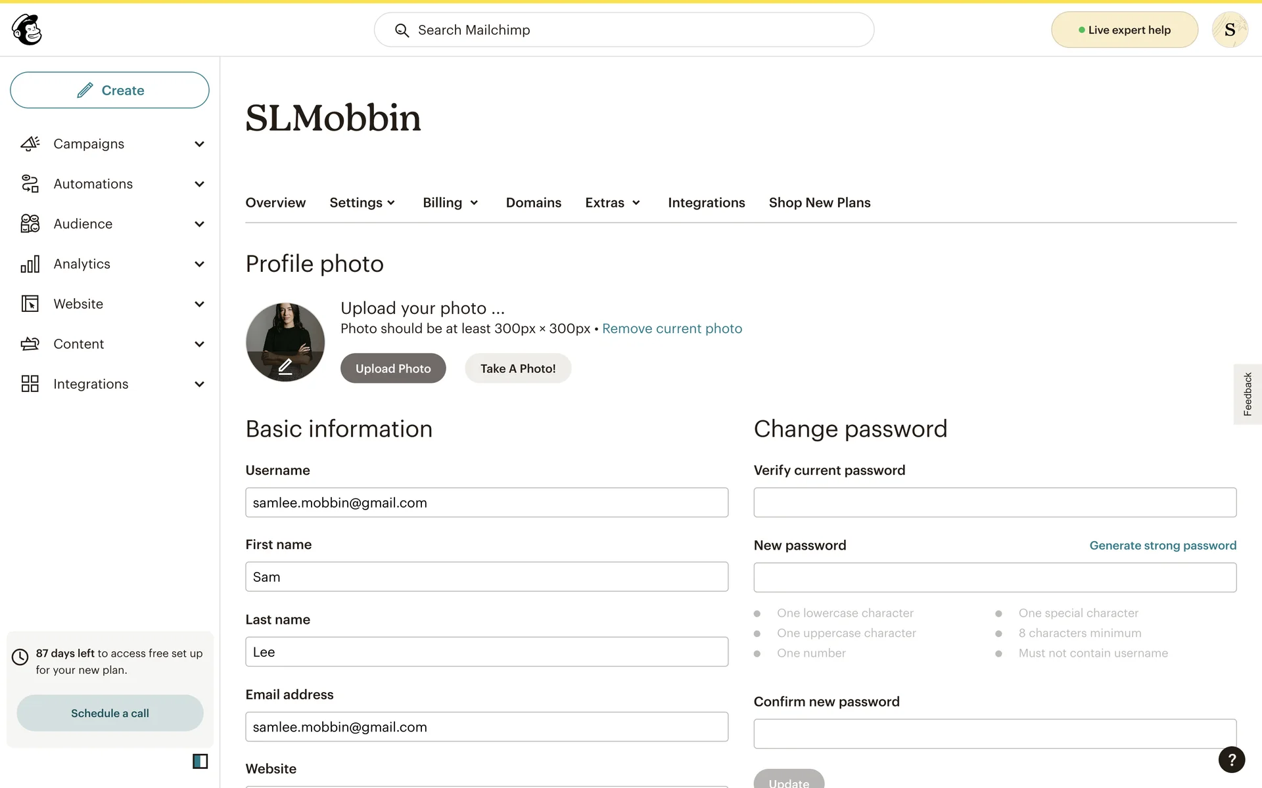Click the Website page icon
Screen dimensions: 1262x788
click(x=30, y=304)
